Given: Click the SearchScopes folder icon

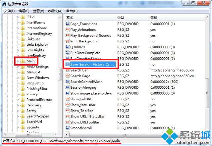Looking at the screenshot, I should point(23,116).
